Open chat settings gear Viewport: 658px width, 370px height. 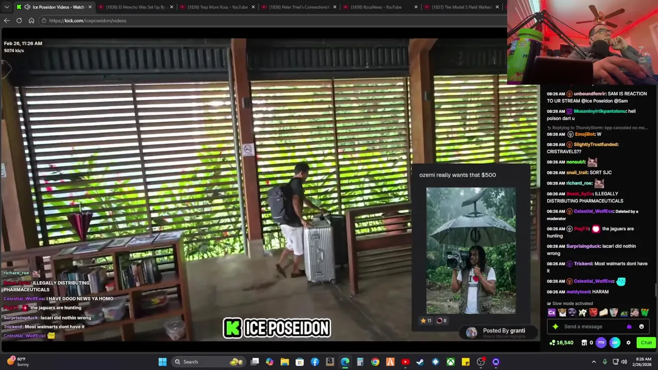(628, 343)
